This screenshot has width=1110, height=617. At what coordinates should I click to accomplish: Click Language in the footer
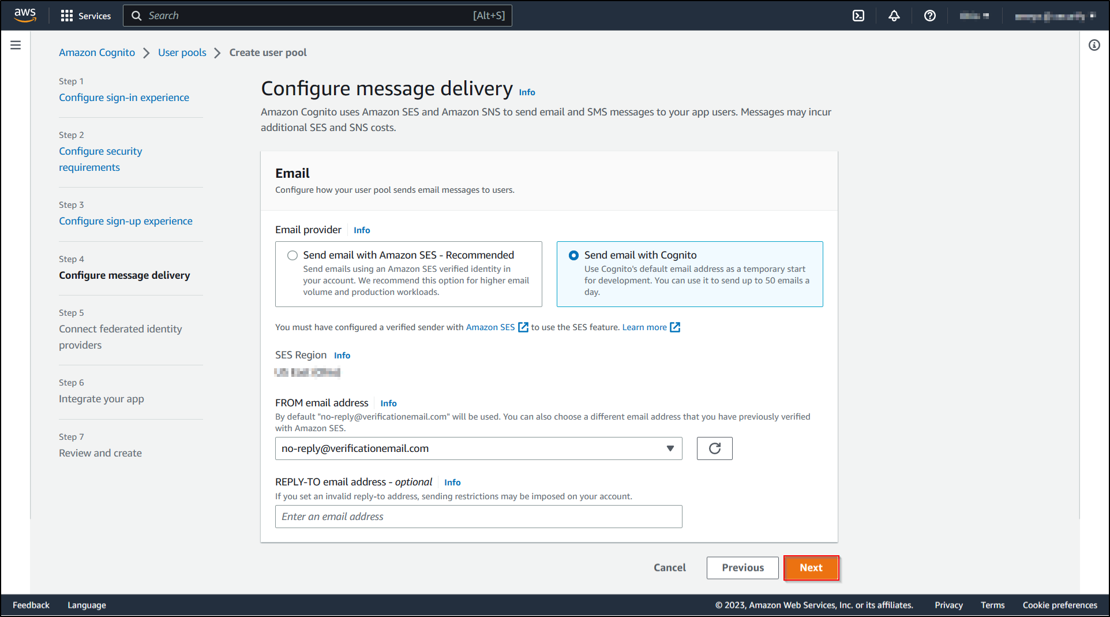(x=87, y=605)
